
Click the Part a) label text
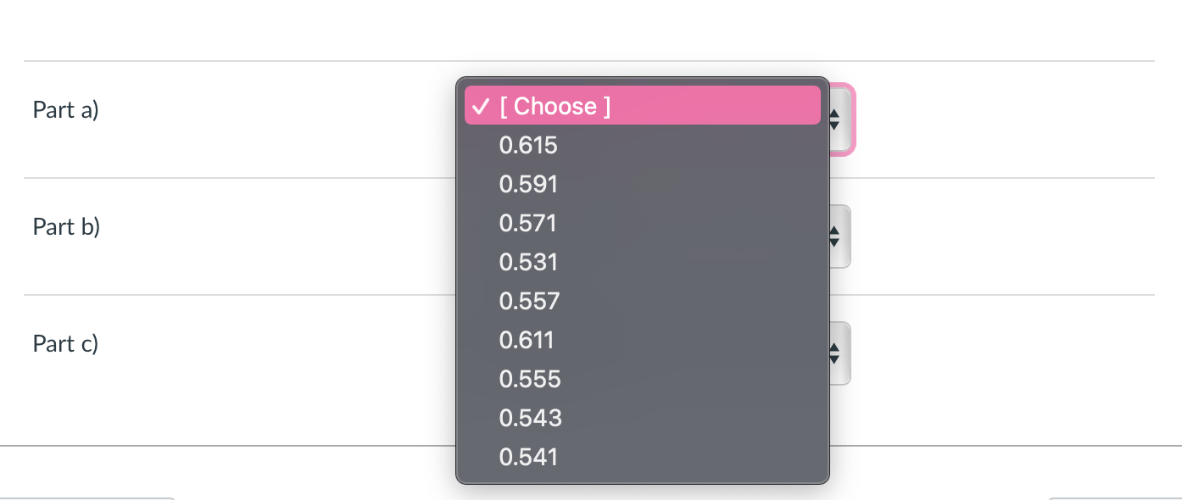click(65, 109)
